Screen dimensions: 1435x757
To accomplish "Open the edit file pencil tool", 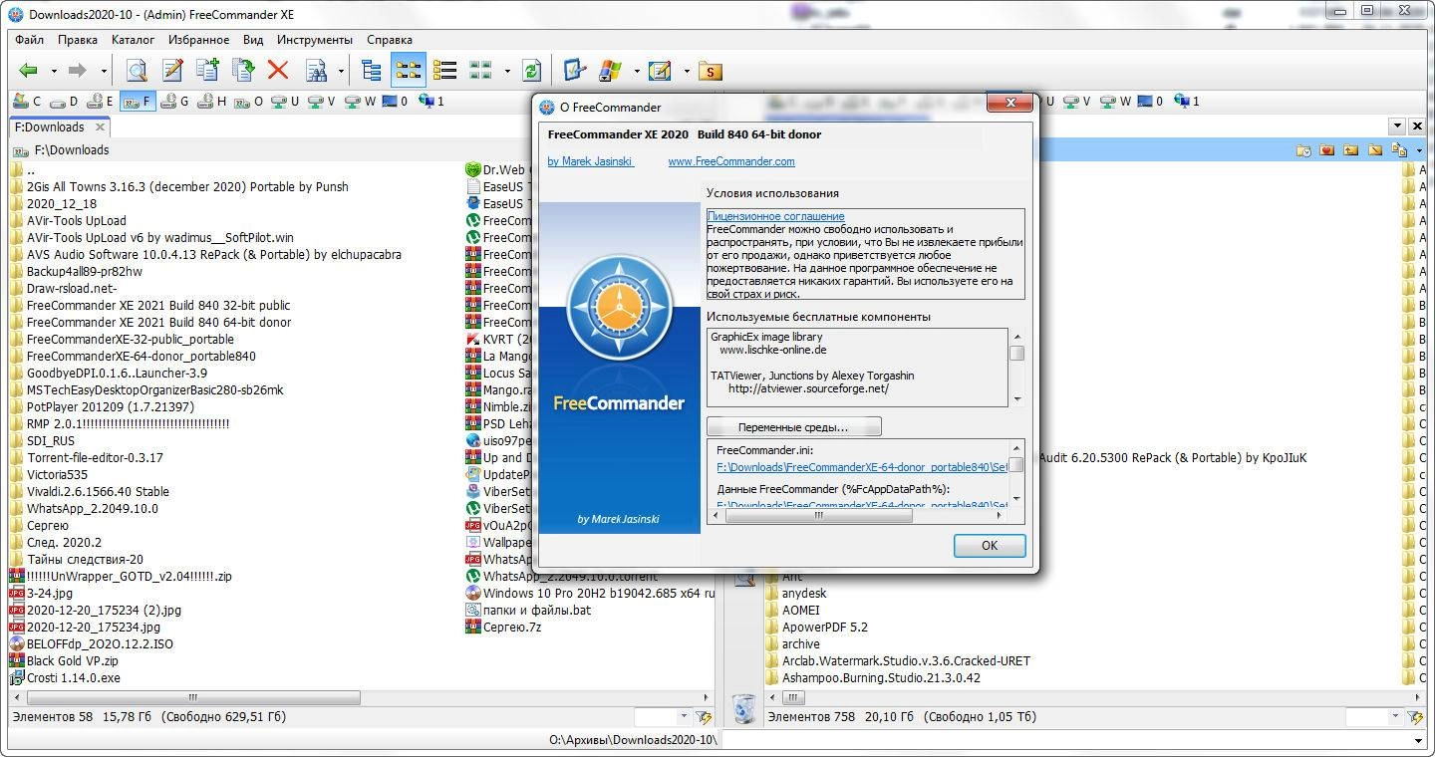I will click(x=172, y=71).
